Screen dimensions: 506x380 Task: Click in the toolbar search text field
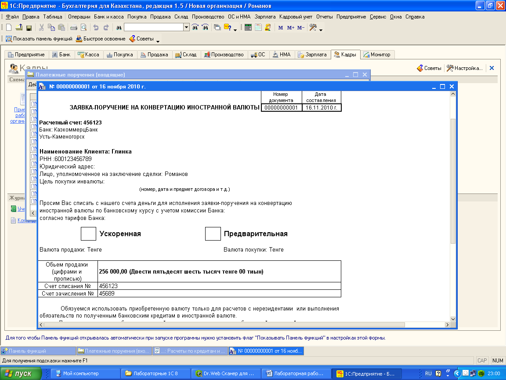pos(154,27)
